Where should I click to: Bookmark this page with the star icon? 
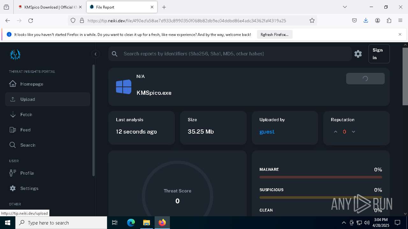pos(312,20)
